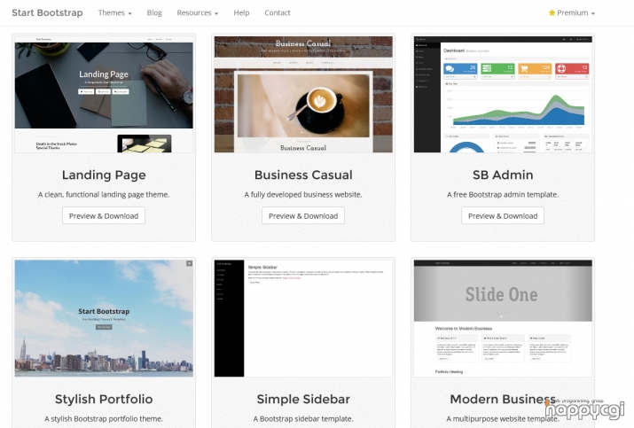Expand the Resources dropdown menu
This screenshot has height=428, width=634.
[198, 13]
